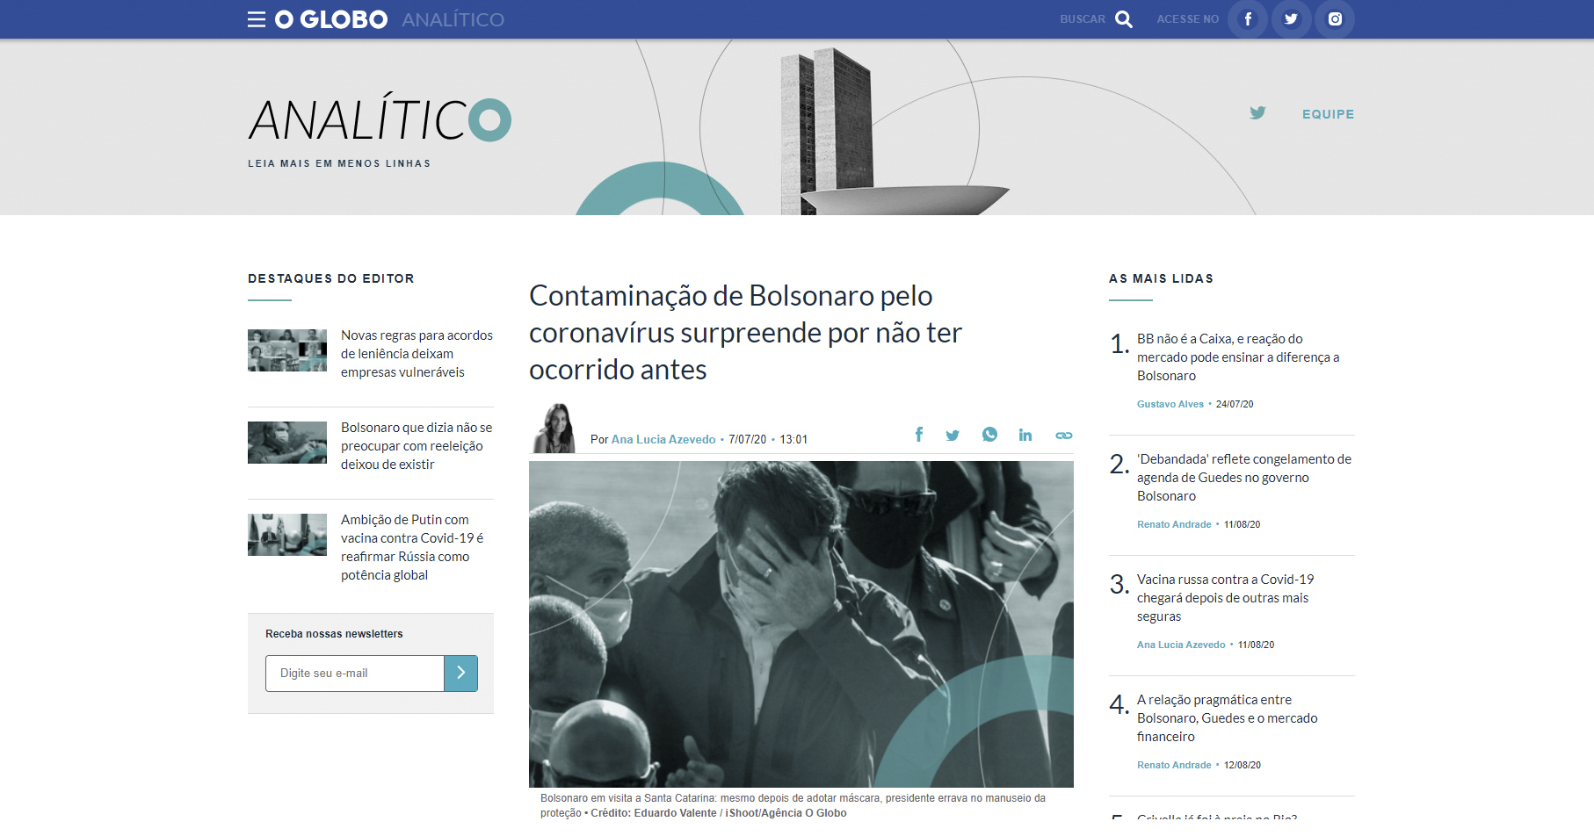Open the search magnifier icon
The height and width of the screenshot is (836, 1594).
(x=1124, y=19)
